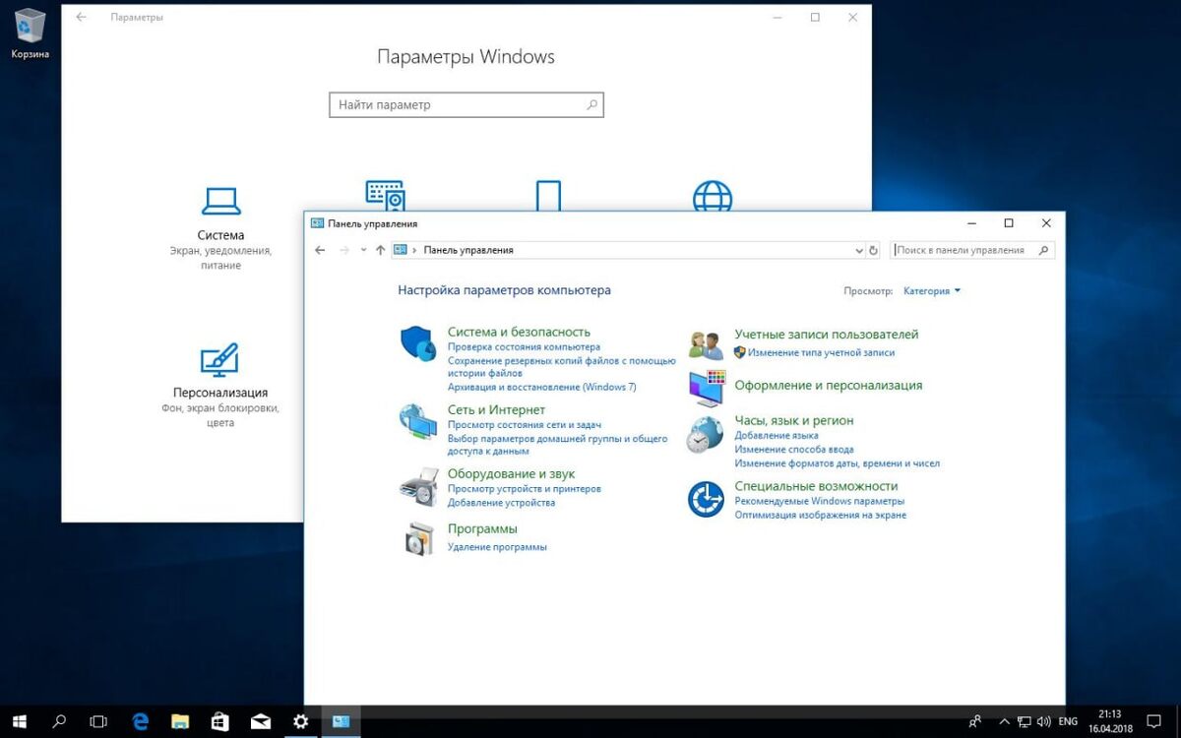Open the Система laptop icon in Settings
1181x738 pixels.
(220, 202)
